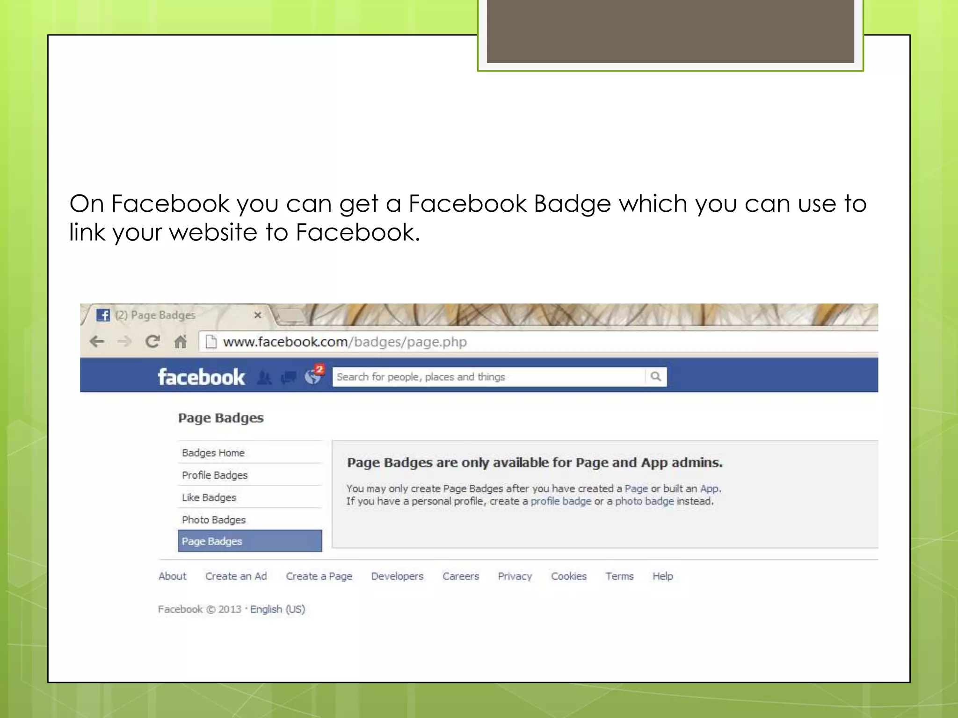Click the 'only available for Page and App admins' heading
958x718 pixels.
tap(535, 463)
